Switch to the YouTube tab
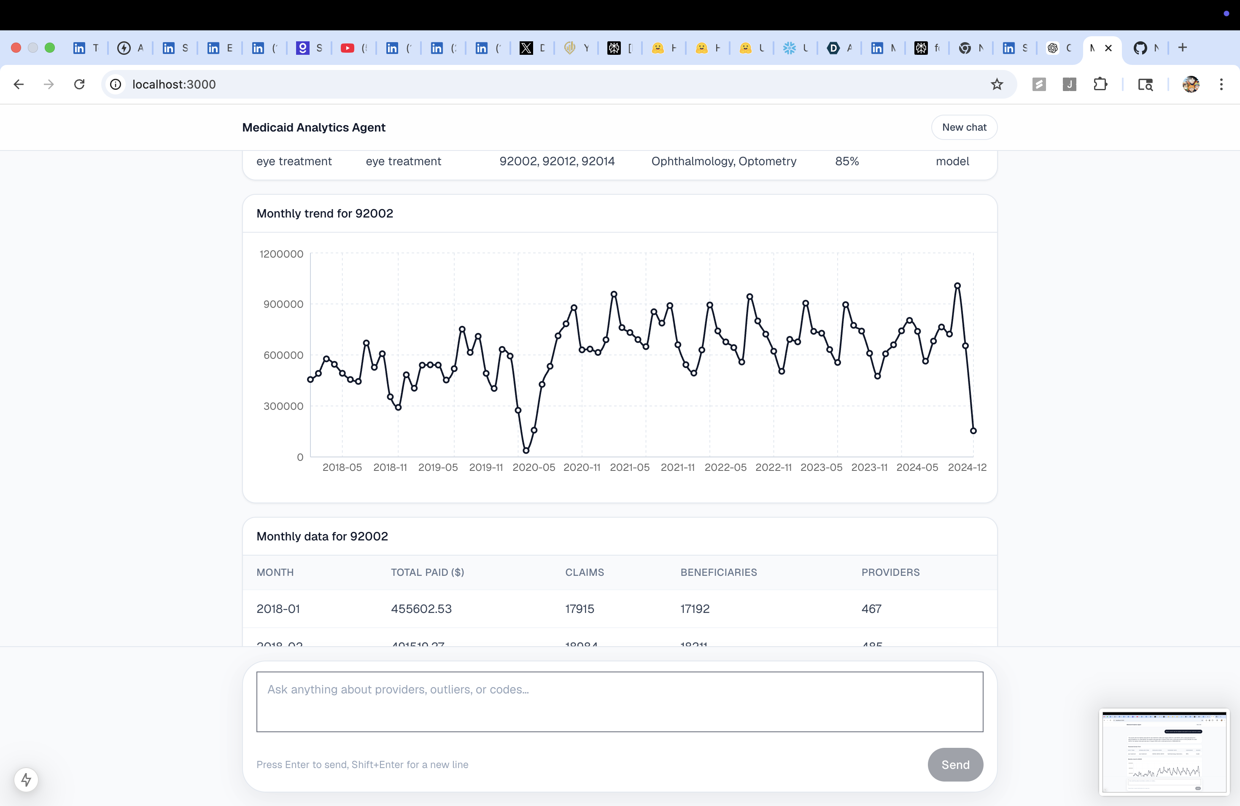This screenshot has height=806, width=1240. tap(348, 48)
